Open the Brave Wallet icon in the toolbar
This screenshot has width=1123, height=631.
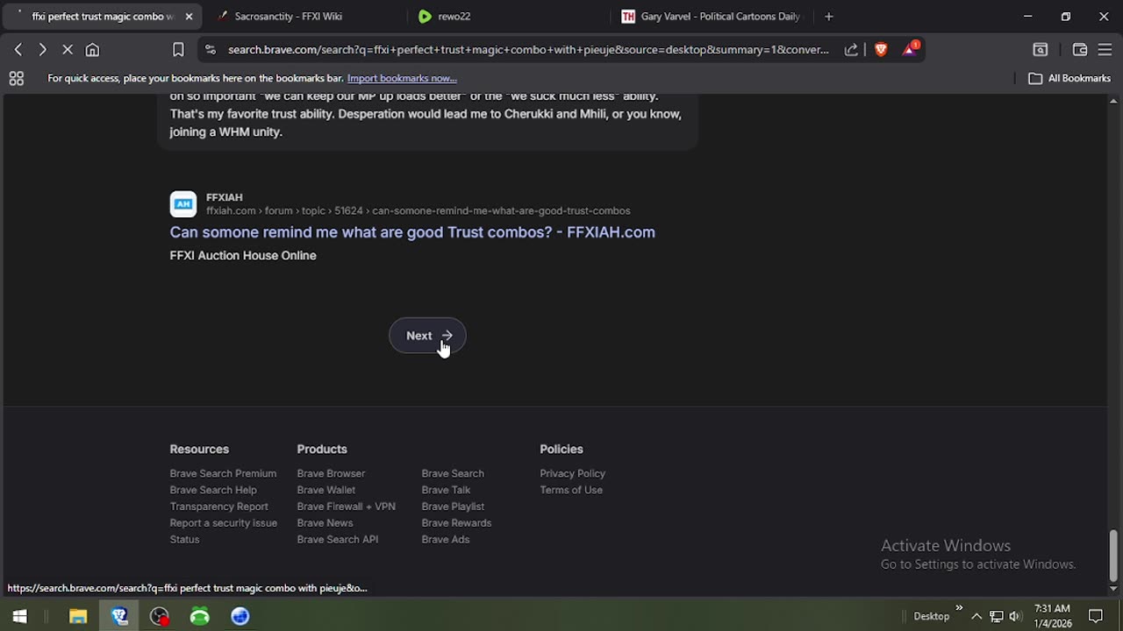pos(1079,50)
